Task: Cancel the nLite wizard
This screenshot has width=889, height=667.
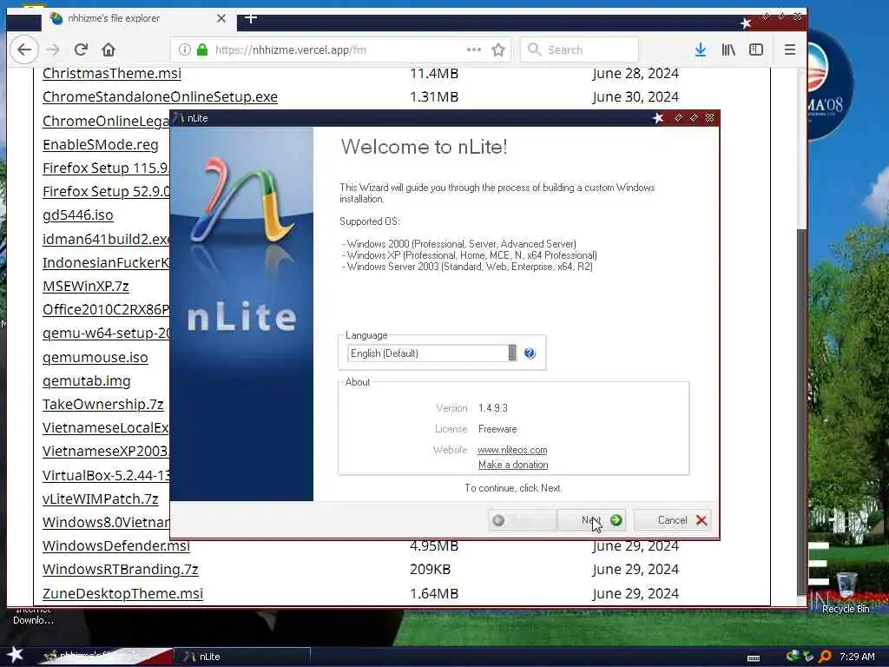Action: click(x=675, y=520)
